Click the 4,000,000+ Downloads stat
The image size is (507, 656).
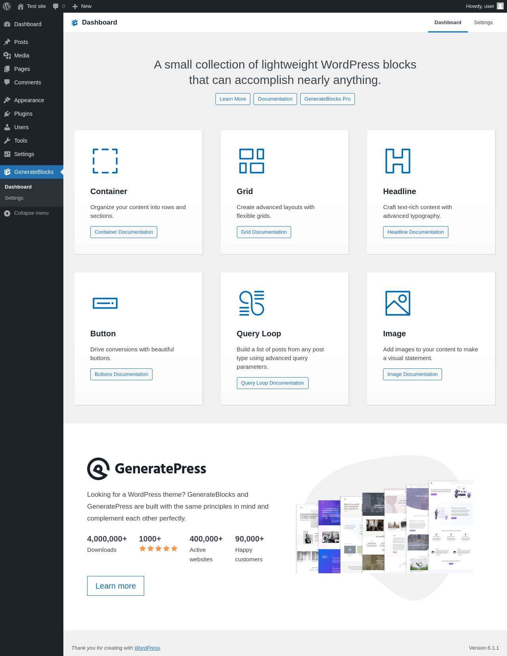click(107, 544)
